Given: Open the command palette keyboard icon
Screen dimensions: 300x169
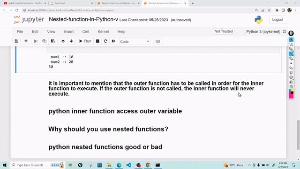Looking at the screenshot, I should [157, 41].
